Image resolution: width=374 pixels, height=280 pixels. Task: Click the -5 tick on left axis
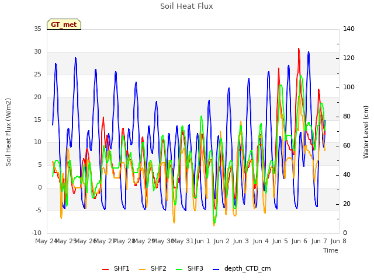(x=37, y=211)
